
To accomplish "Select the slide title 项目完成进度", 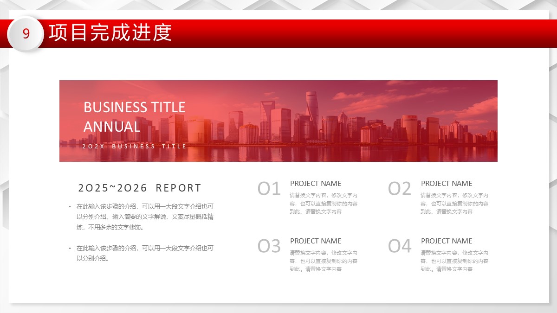I will [110, 33].
